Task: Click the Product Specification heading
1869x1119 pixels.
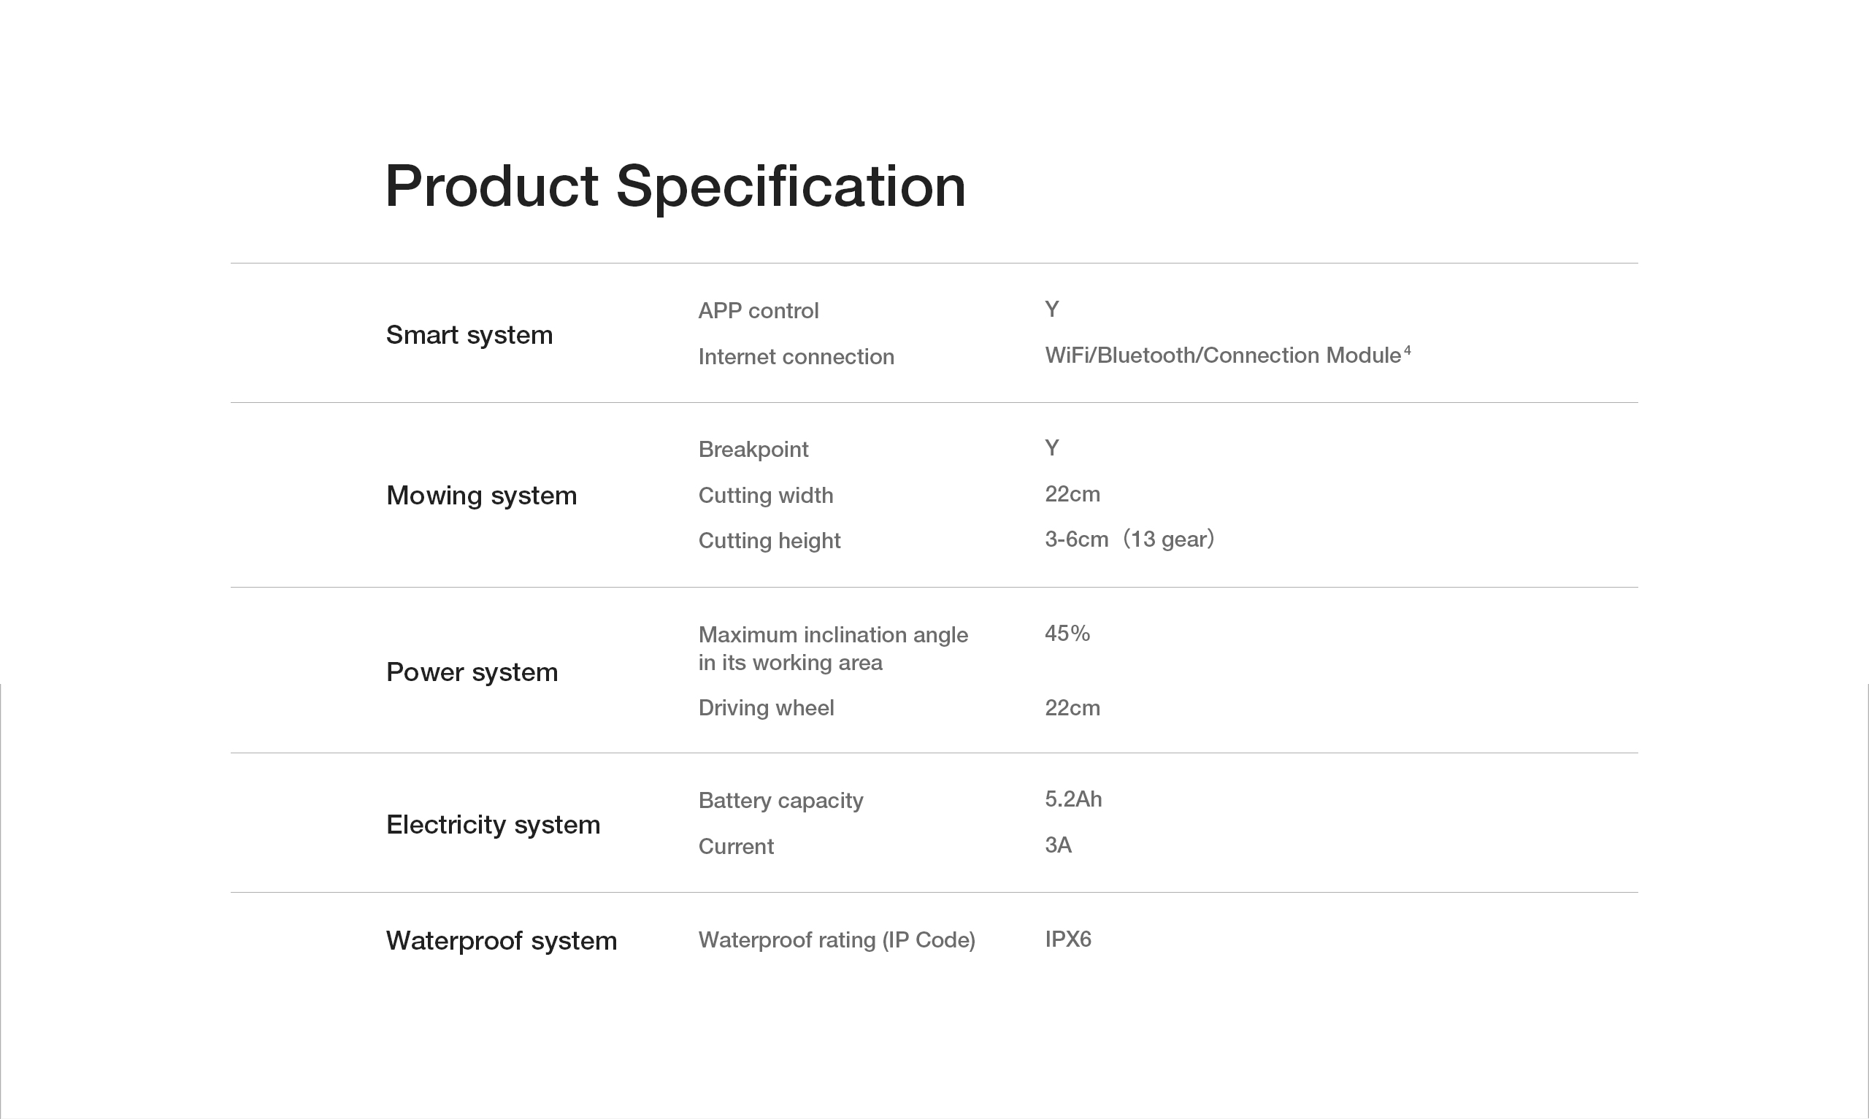Action: (x=675, y=186)
